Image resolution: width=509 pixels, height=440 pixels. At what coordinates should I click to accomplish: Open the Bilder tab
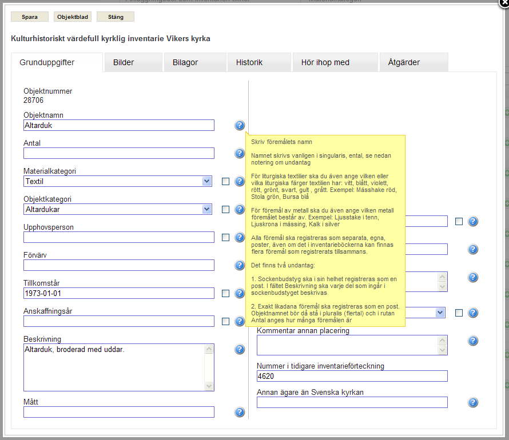pyautogui.click(x=133, y=62)
